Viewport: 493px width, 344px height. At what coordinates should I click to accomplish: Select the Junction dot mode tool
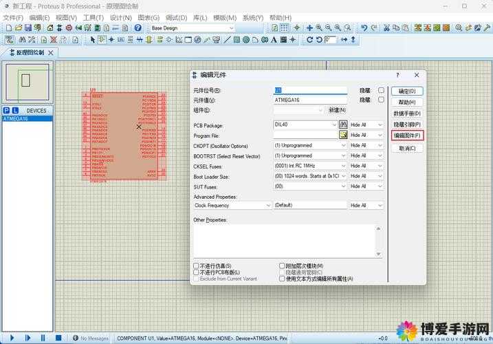pyautogui.click(x=111, y=40)
